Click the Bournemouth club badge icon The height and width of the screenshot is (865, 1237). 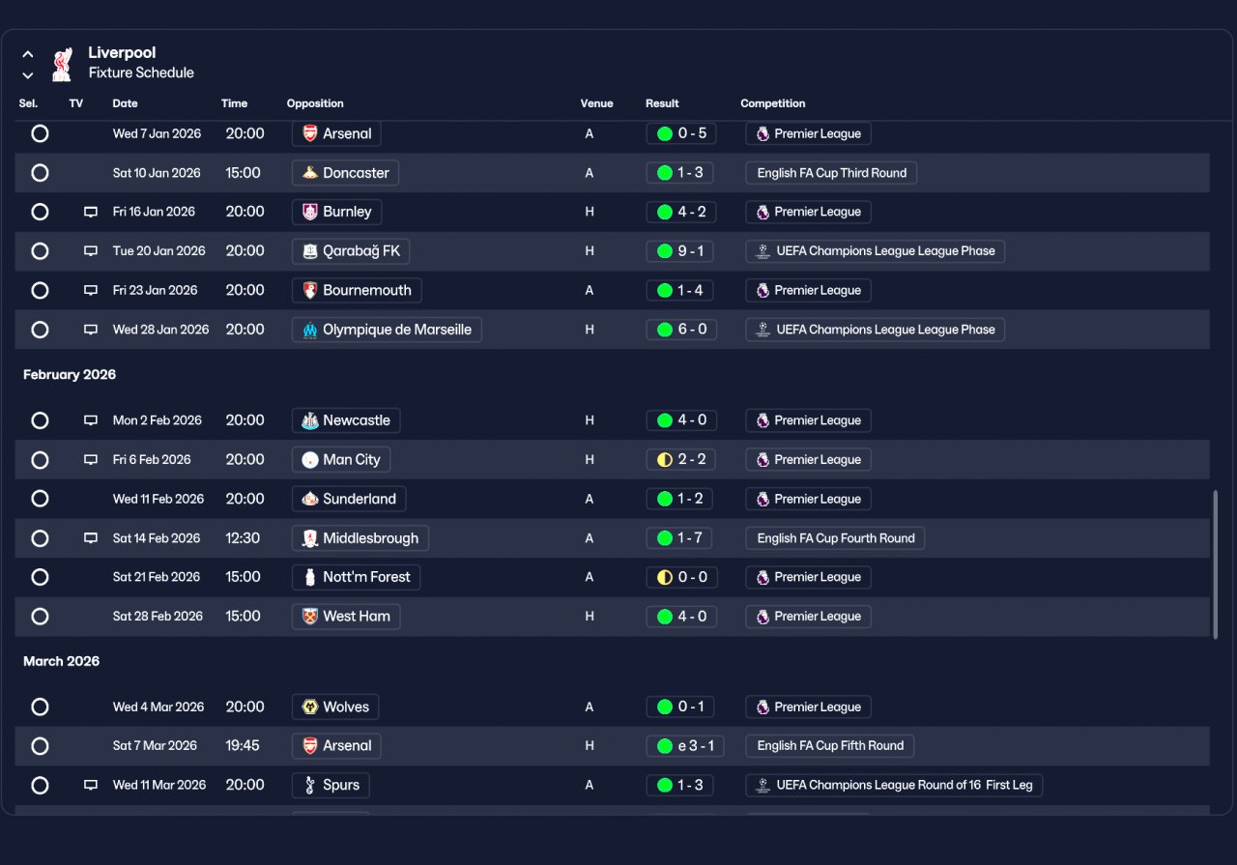pyautogui.click(x=310, y=290)
